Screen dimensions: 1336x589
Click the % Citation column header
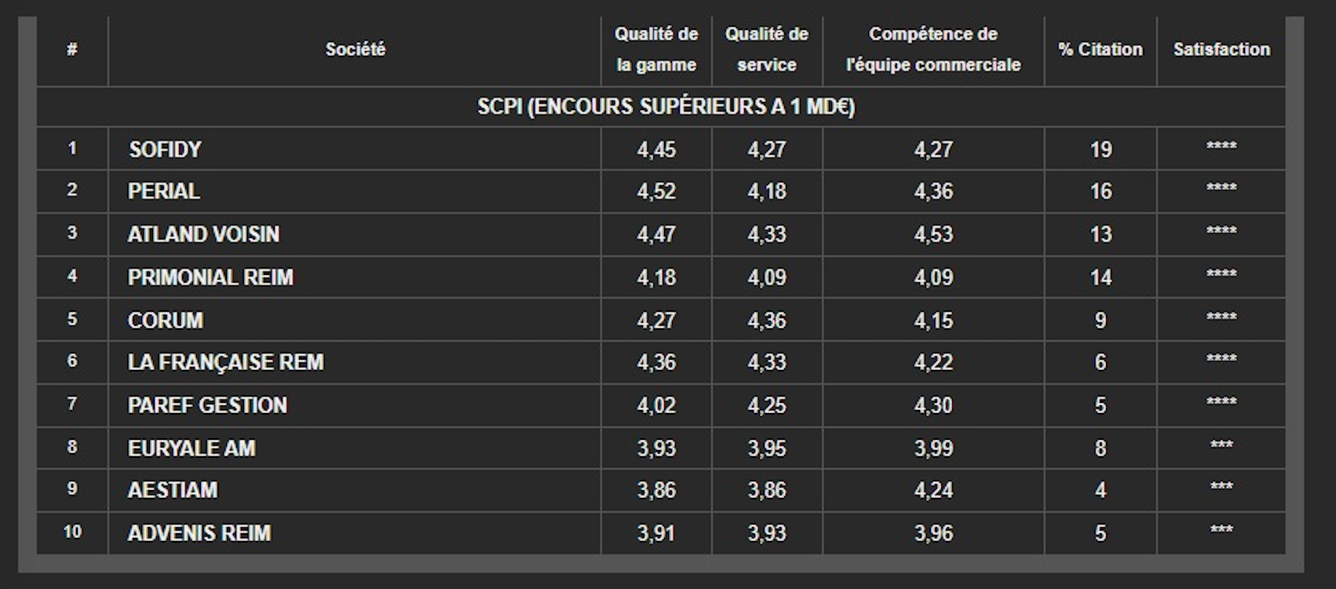point(1101,49)
